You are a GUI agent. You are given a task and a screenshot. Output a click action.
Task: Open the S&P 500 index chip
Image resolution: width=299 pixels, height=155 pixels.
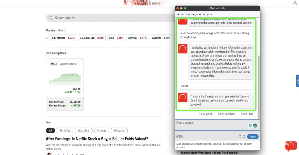(137, 38)
